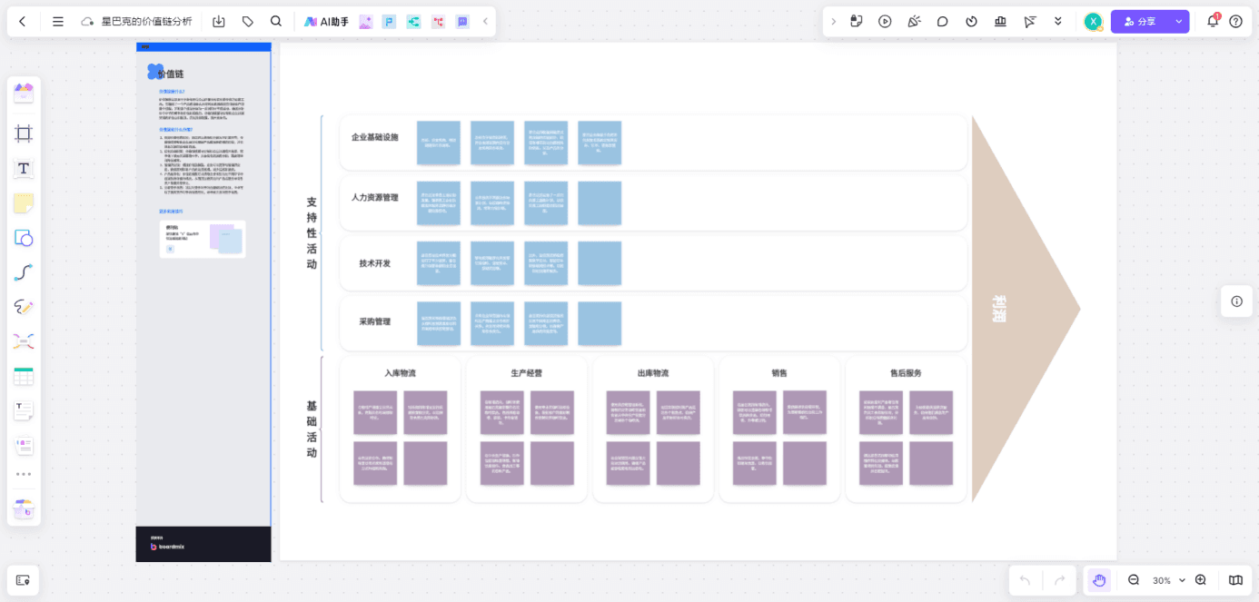
Task: Open notifications bell icon
Action: [1213, 22]
